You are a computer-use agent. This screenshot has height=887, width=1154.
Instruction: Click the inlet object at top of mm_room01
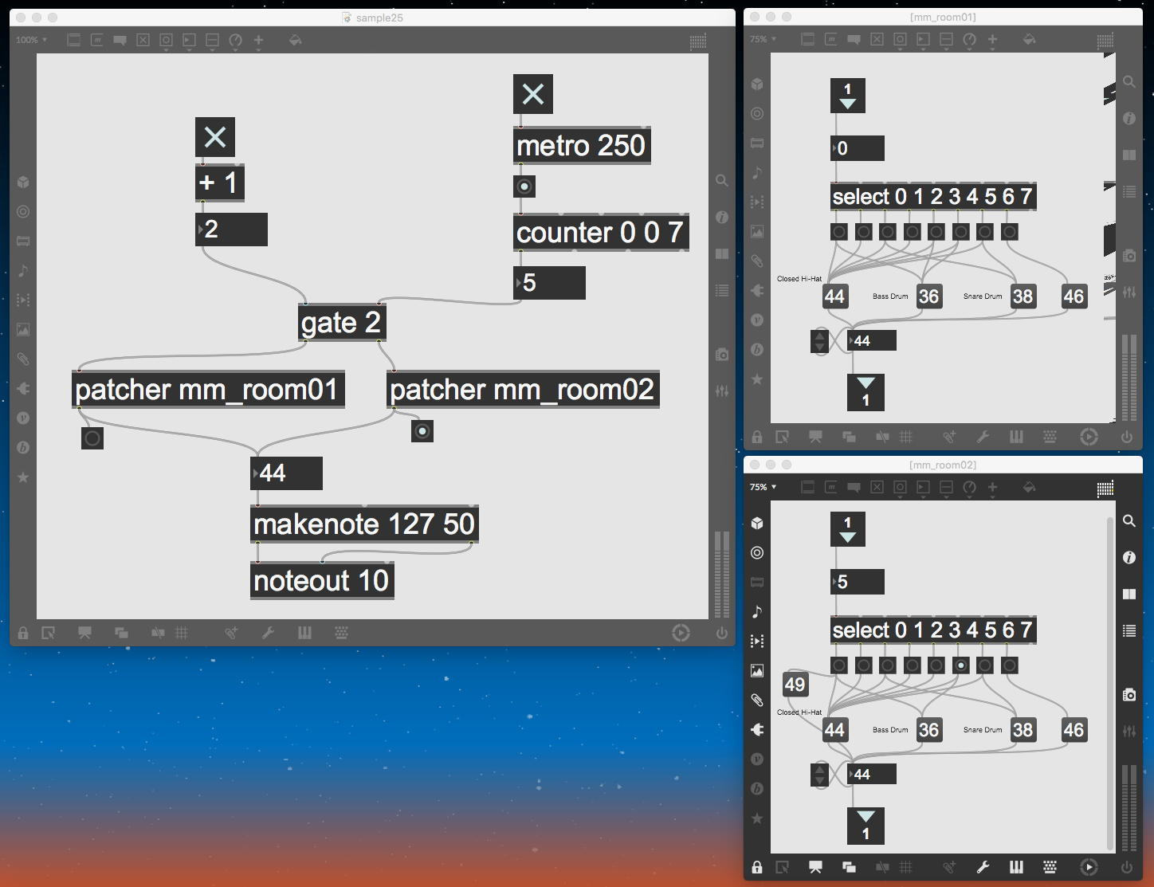(847, 96)
